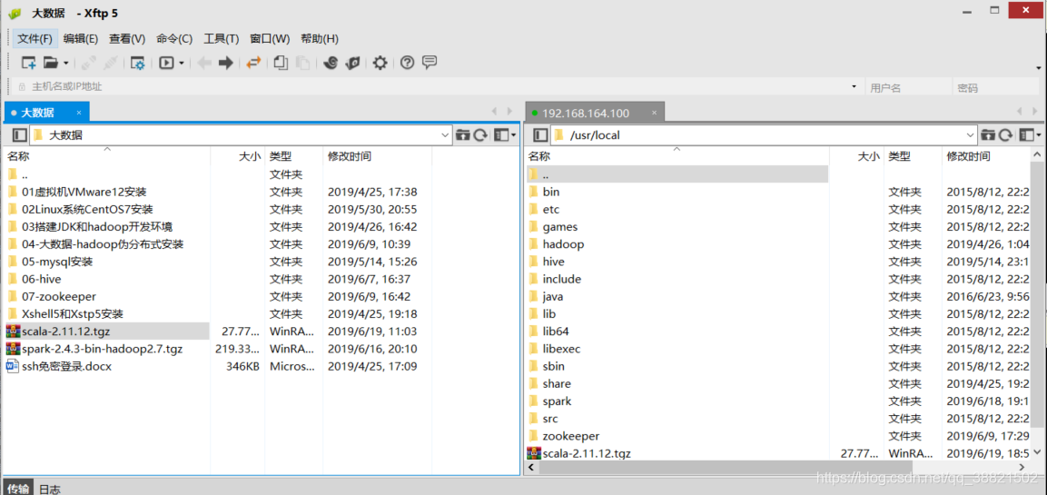
Task: Expand the local path 大数据 dropdown
Action: (x=445, y=135)
